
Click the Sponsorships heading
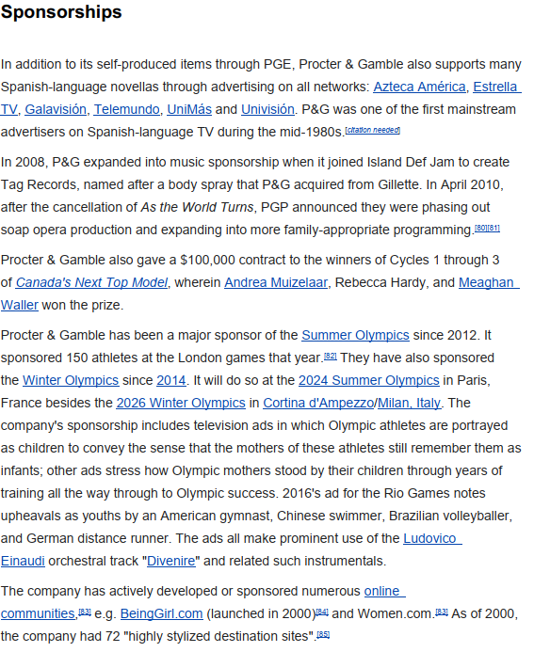61,12
